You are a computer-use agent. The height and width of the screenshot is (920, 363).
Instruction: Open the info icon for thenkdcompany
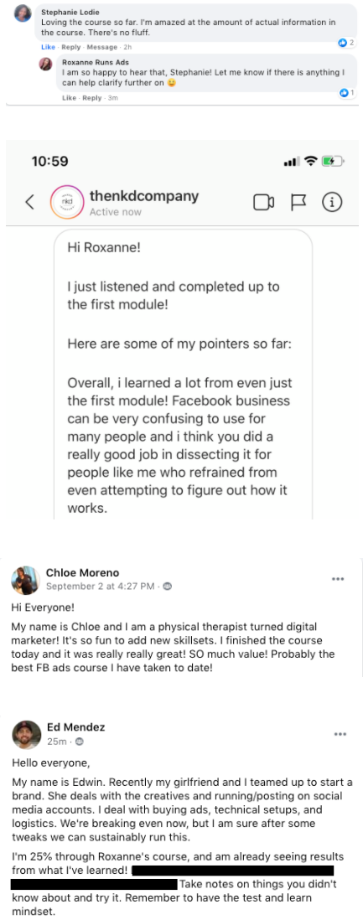(332, 203)
